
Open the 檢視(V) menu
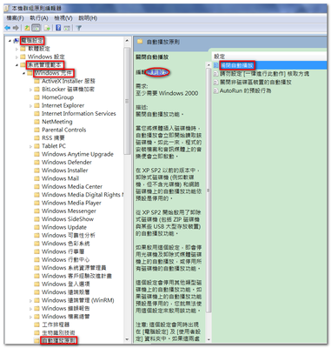[x=63, y=18]
